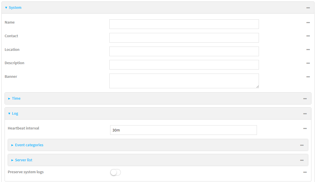This screenshot has height=182, width=316.
Task: Open the Event categories ellipsis menu
Action: pos(302,145)
